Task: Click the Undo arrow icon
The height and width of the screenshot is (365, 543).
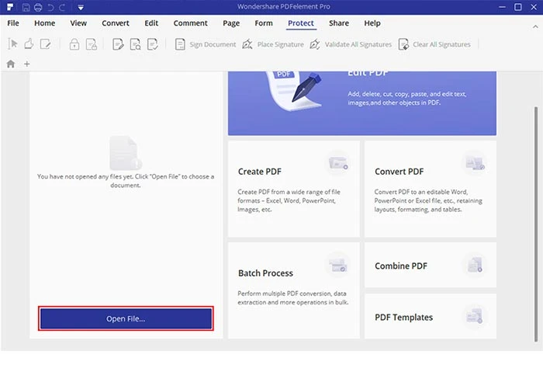Action: [51, 7]
